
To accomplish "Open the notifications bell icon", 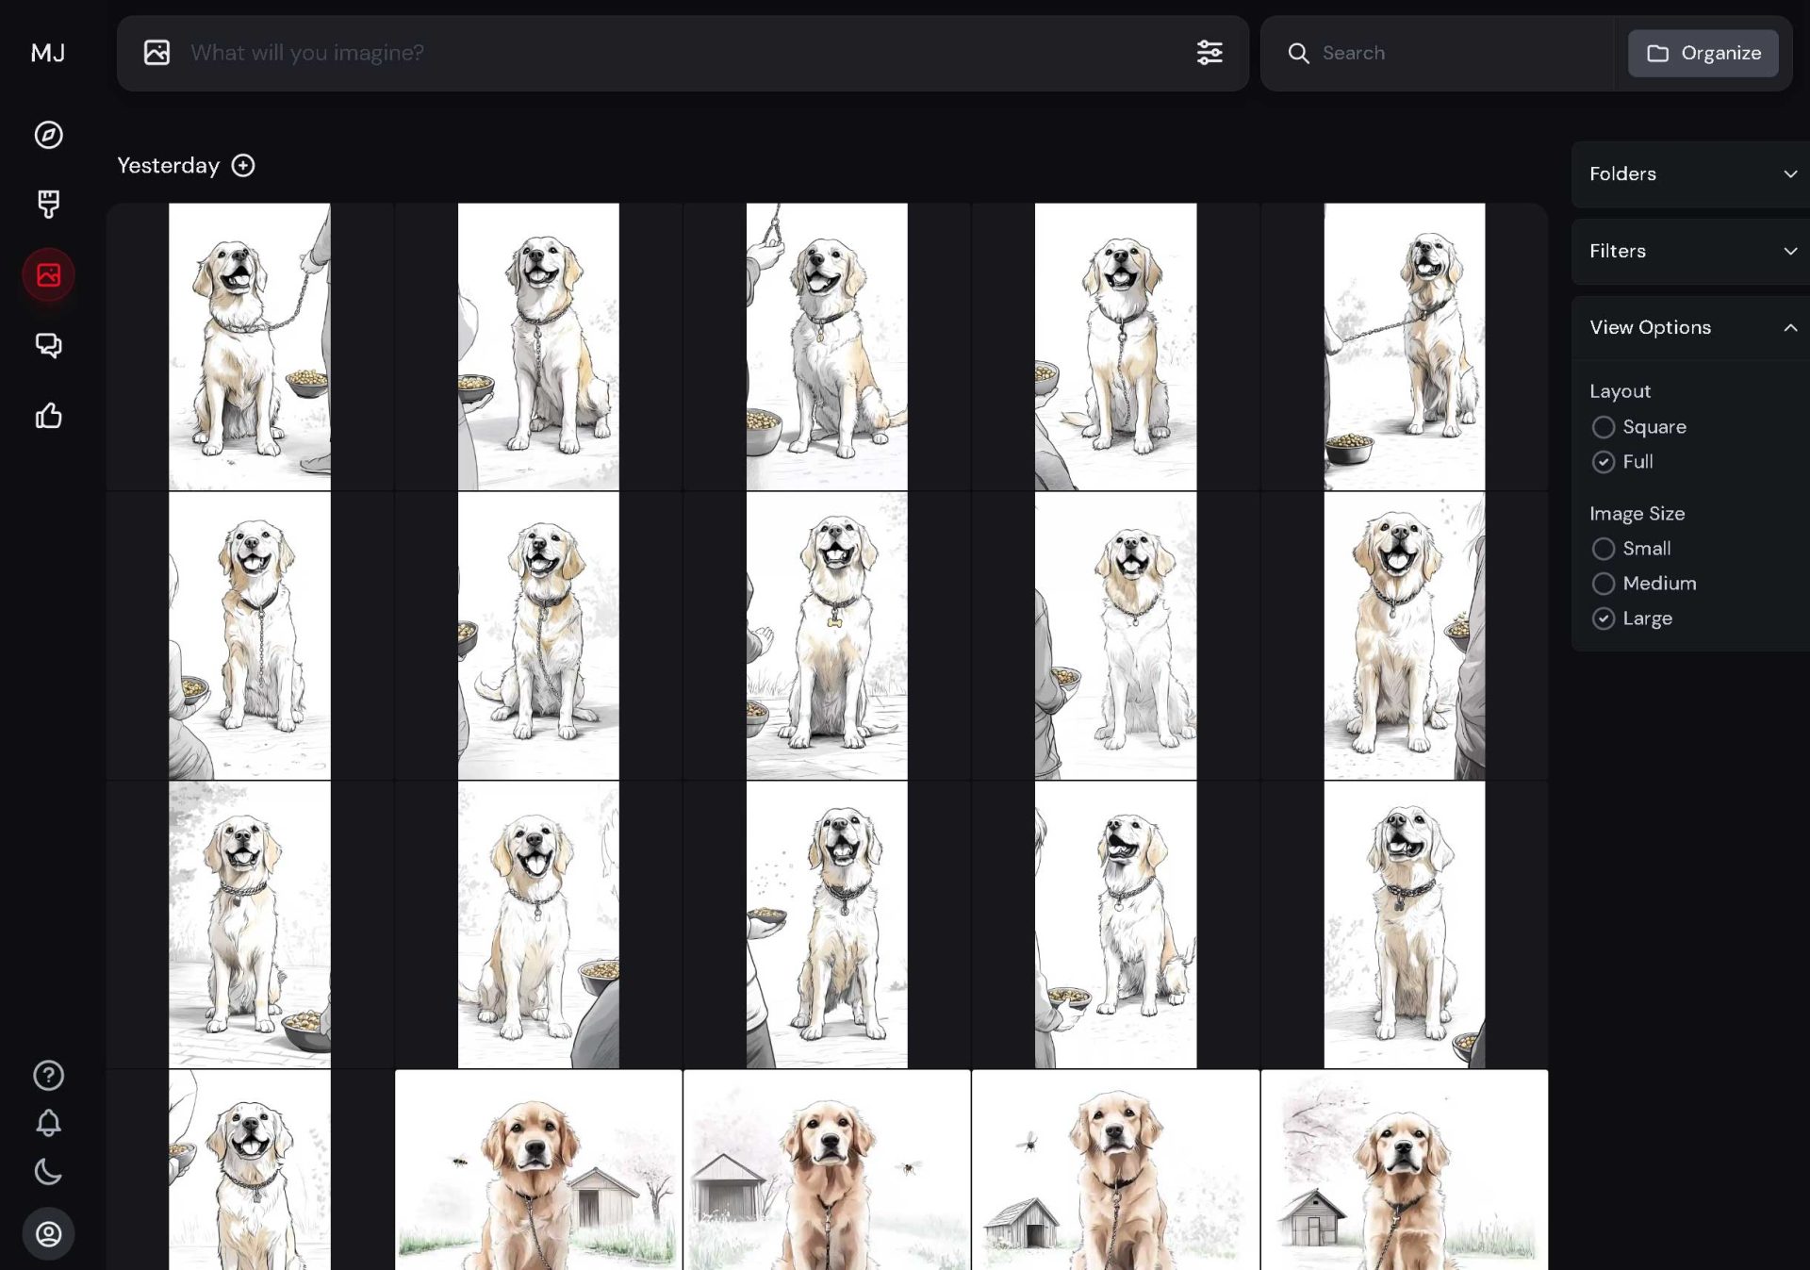I will 48,1123.
